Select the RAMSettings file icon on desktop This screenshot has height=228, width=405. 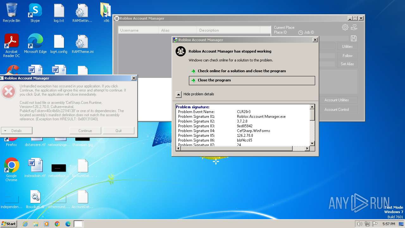click(x=82, y=13)
